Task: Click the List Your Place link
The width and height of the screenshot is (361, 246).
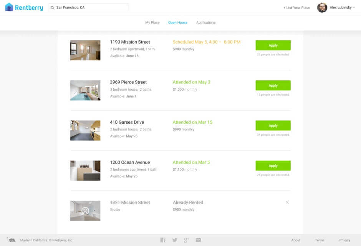Action: click(296, 8)
